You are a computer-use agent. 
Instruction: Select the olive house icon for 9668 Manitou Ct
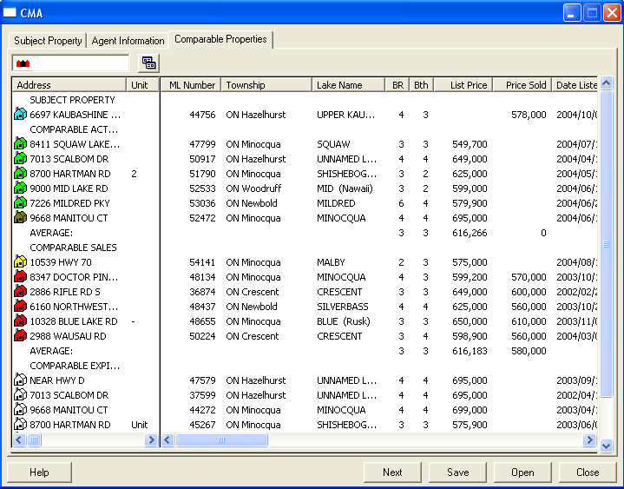(x=20, y=218)
